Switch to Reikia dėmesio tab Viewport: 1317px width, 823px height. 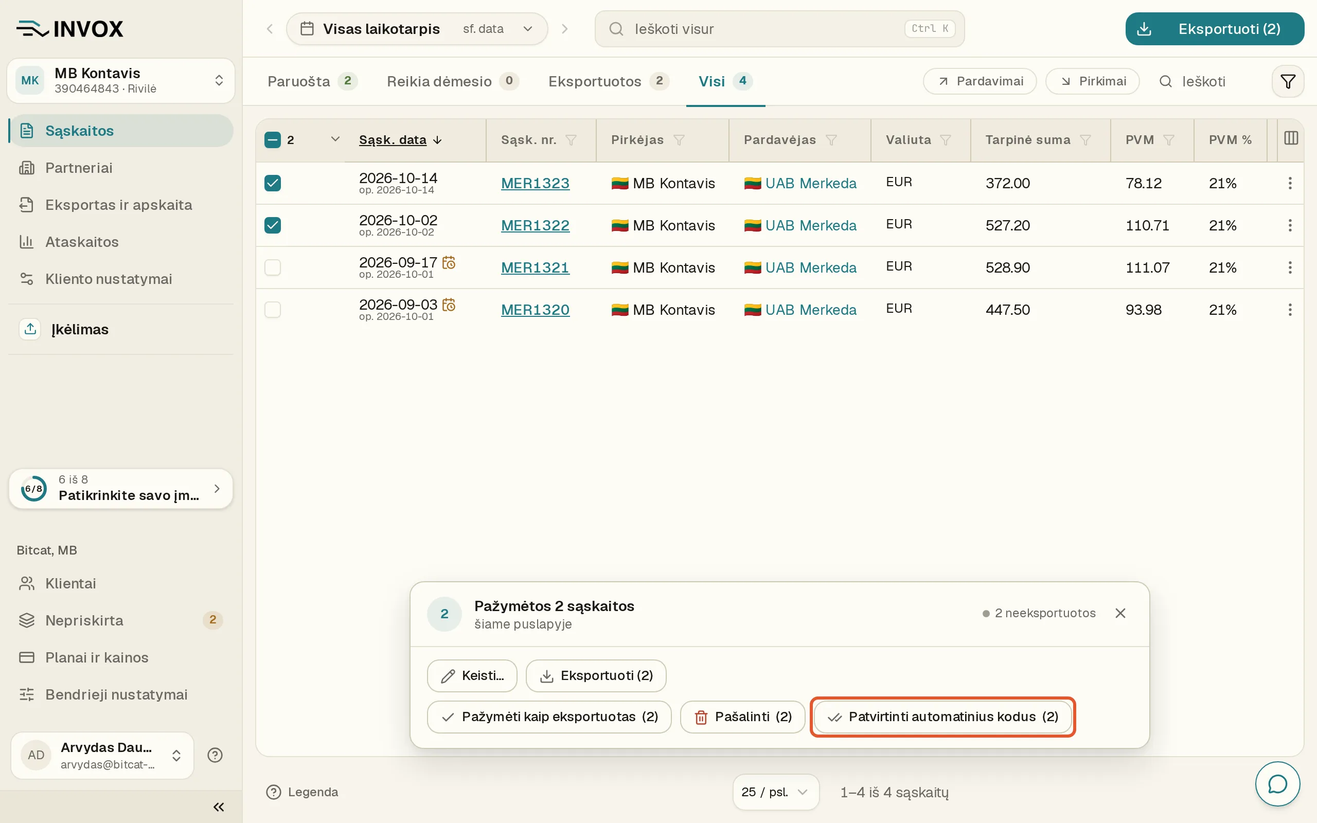click(452, 82)
